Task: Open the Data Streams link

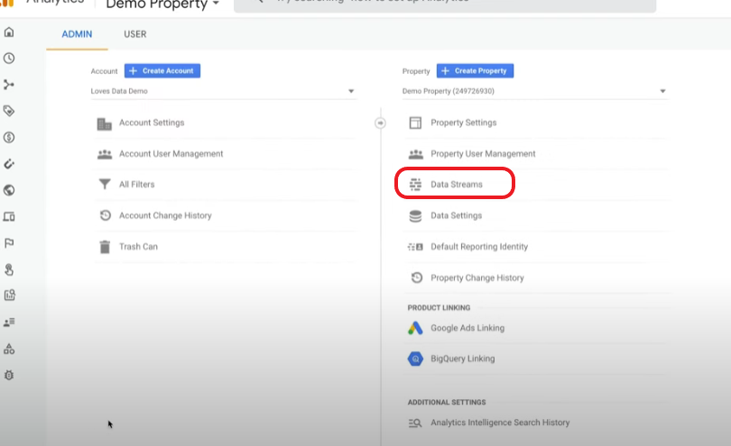Action: tap(455, 185)
